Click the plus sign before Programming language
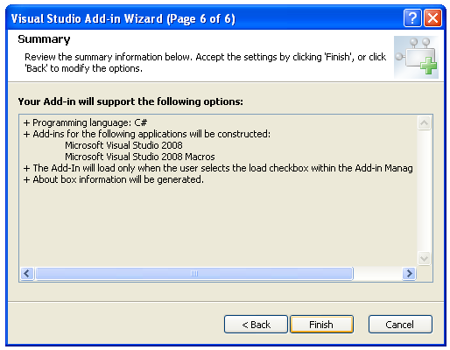The width and height of the screenshot is (450, 350). 26,123
